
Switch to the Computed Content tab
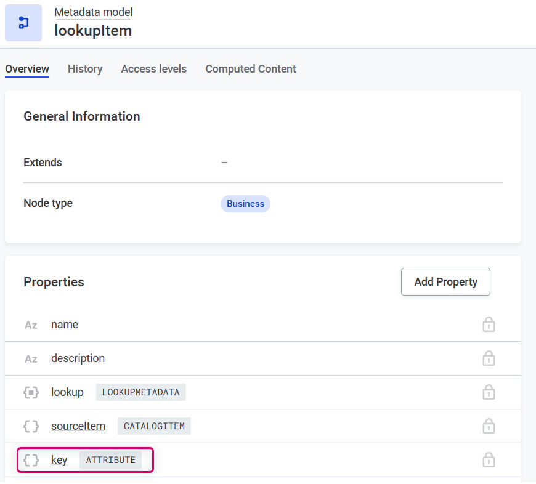pyautogui.click(x=250, y=69)
